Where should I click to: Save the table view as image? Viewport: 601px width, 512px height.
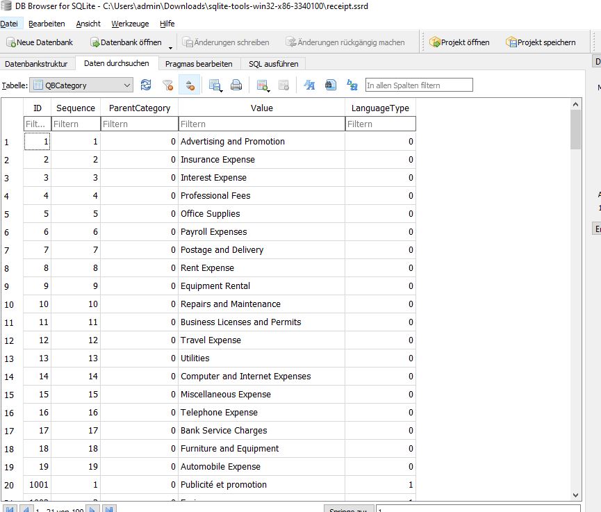(213, 83)
